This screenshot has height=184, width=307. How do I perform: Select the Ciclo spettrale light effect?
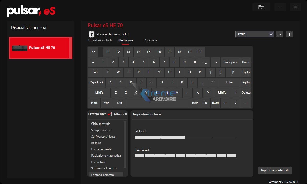coord(101,124)
